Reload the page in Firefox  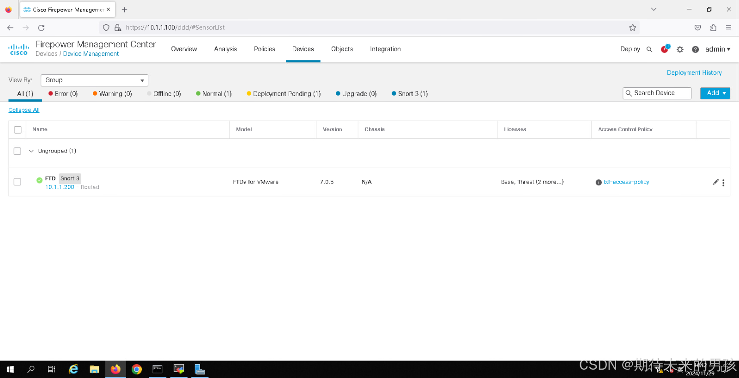click(x=41, y=28)
